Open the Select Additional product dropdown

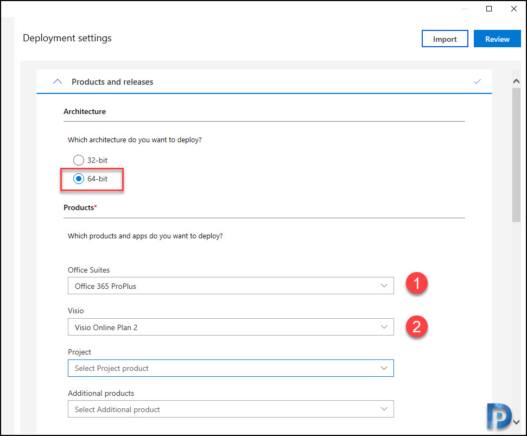[231, 409]
